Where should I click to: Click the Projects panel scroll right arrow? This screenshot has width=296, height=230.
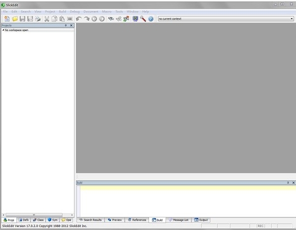pyautogui.click(x=72, y=215)
